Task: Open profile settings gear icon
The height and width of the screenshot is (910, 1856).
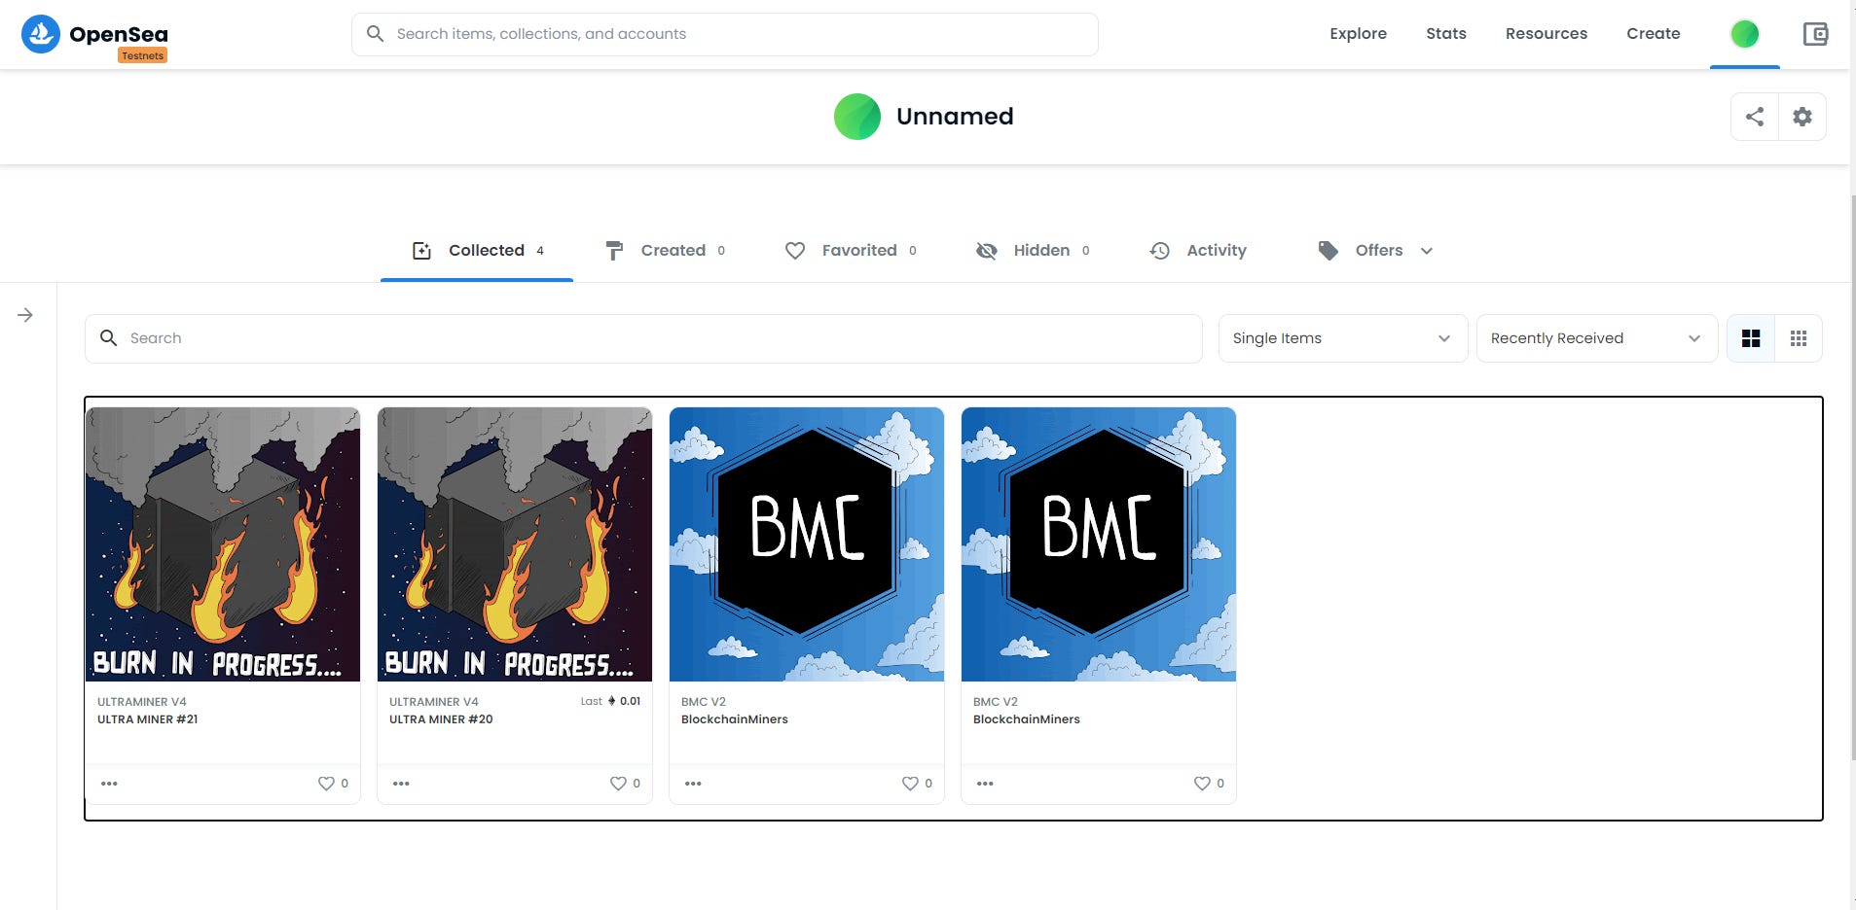Action: pos(1802,117)
